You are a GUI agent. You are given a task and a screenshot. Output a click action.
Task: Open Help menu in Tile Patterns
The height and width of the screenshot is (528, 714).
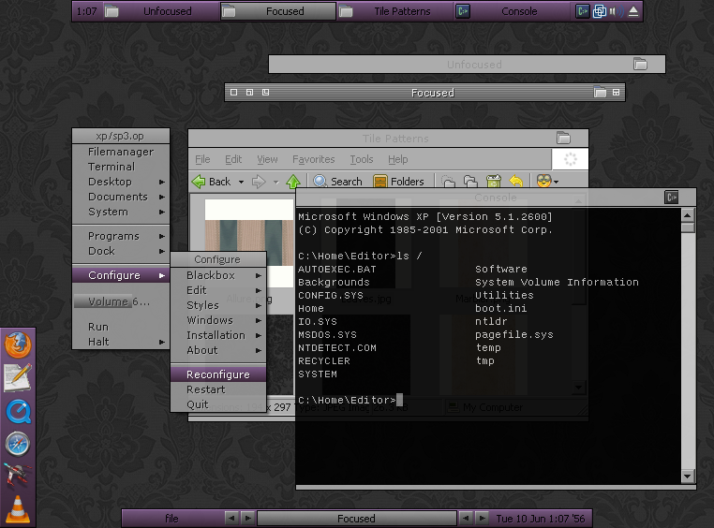click(x=398, y=159)
